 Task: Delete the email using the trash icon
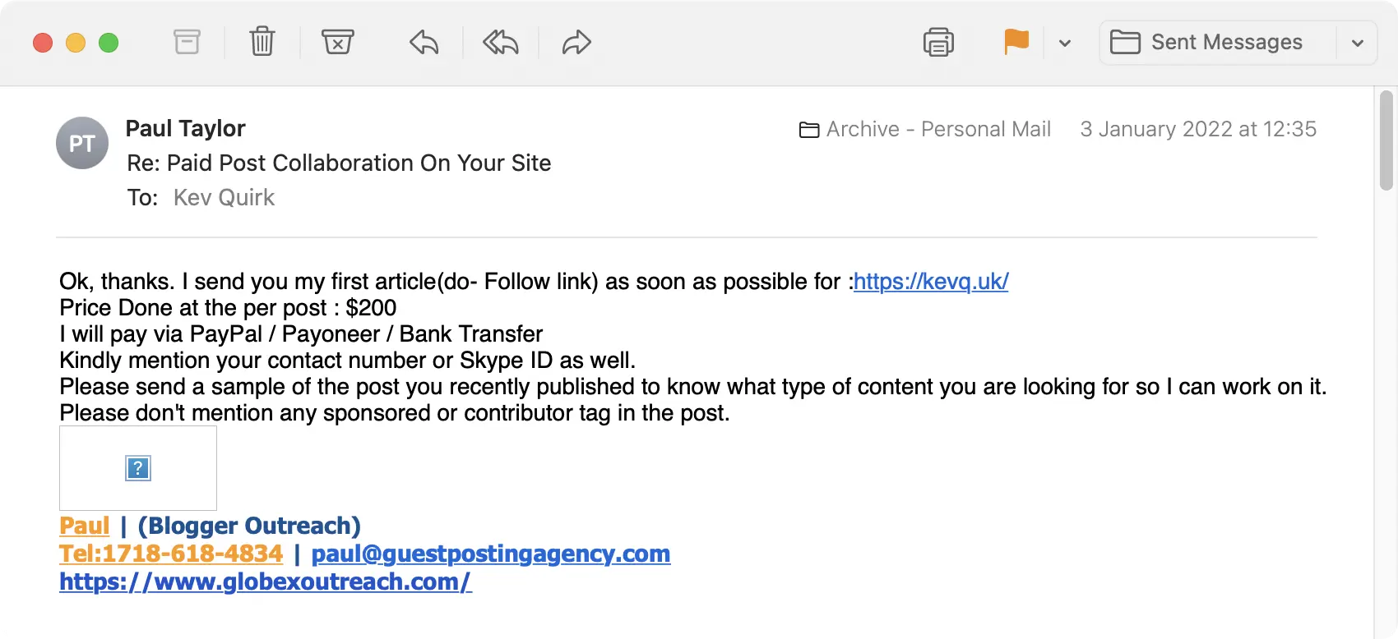[x=262, y=42]
